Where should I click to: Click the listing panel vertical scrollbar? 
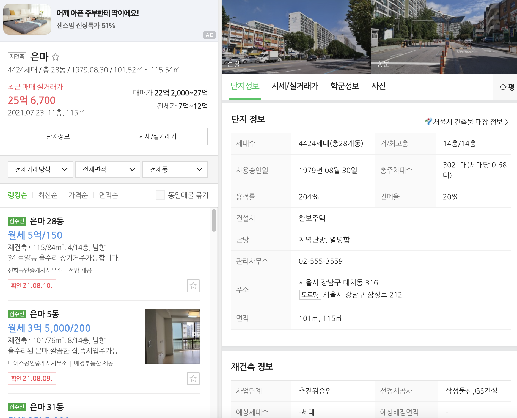click(x=214, y=220)
